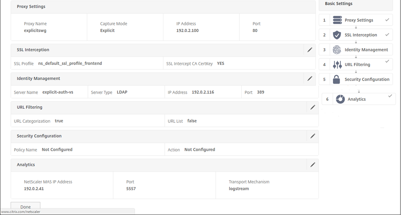Edit the SSL Interception section
401x215 pixels.
click(310, 50)
